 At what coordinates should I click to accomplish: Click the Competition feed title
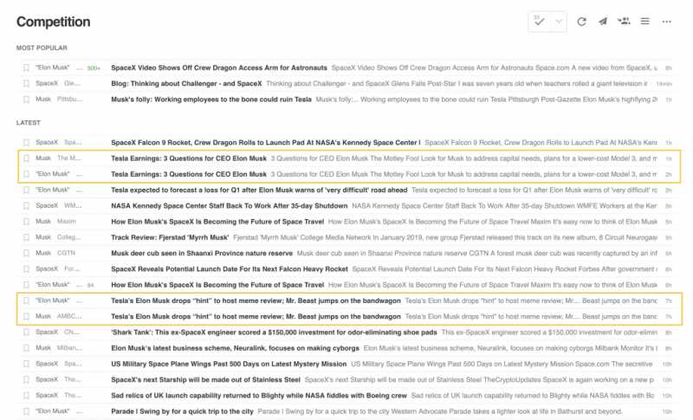pos(53,22)
